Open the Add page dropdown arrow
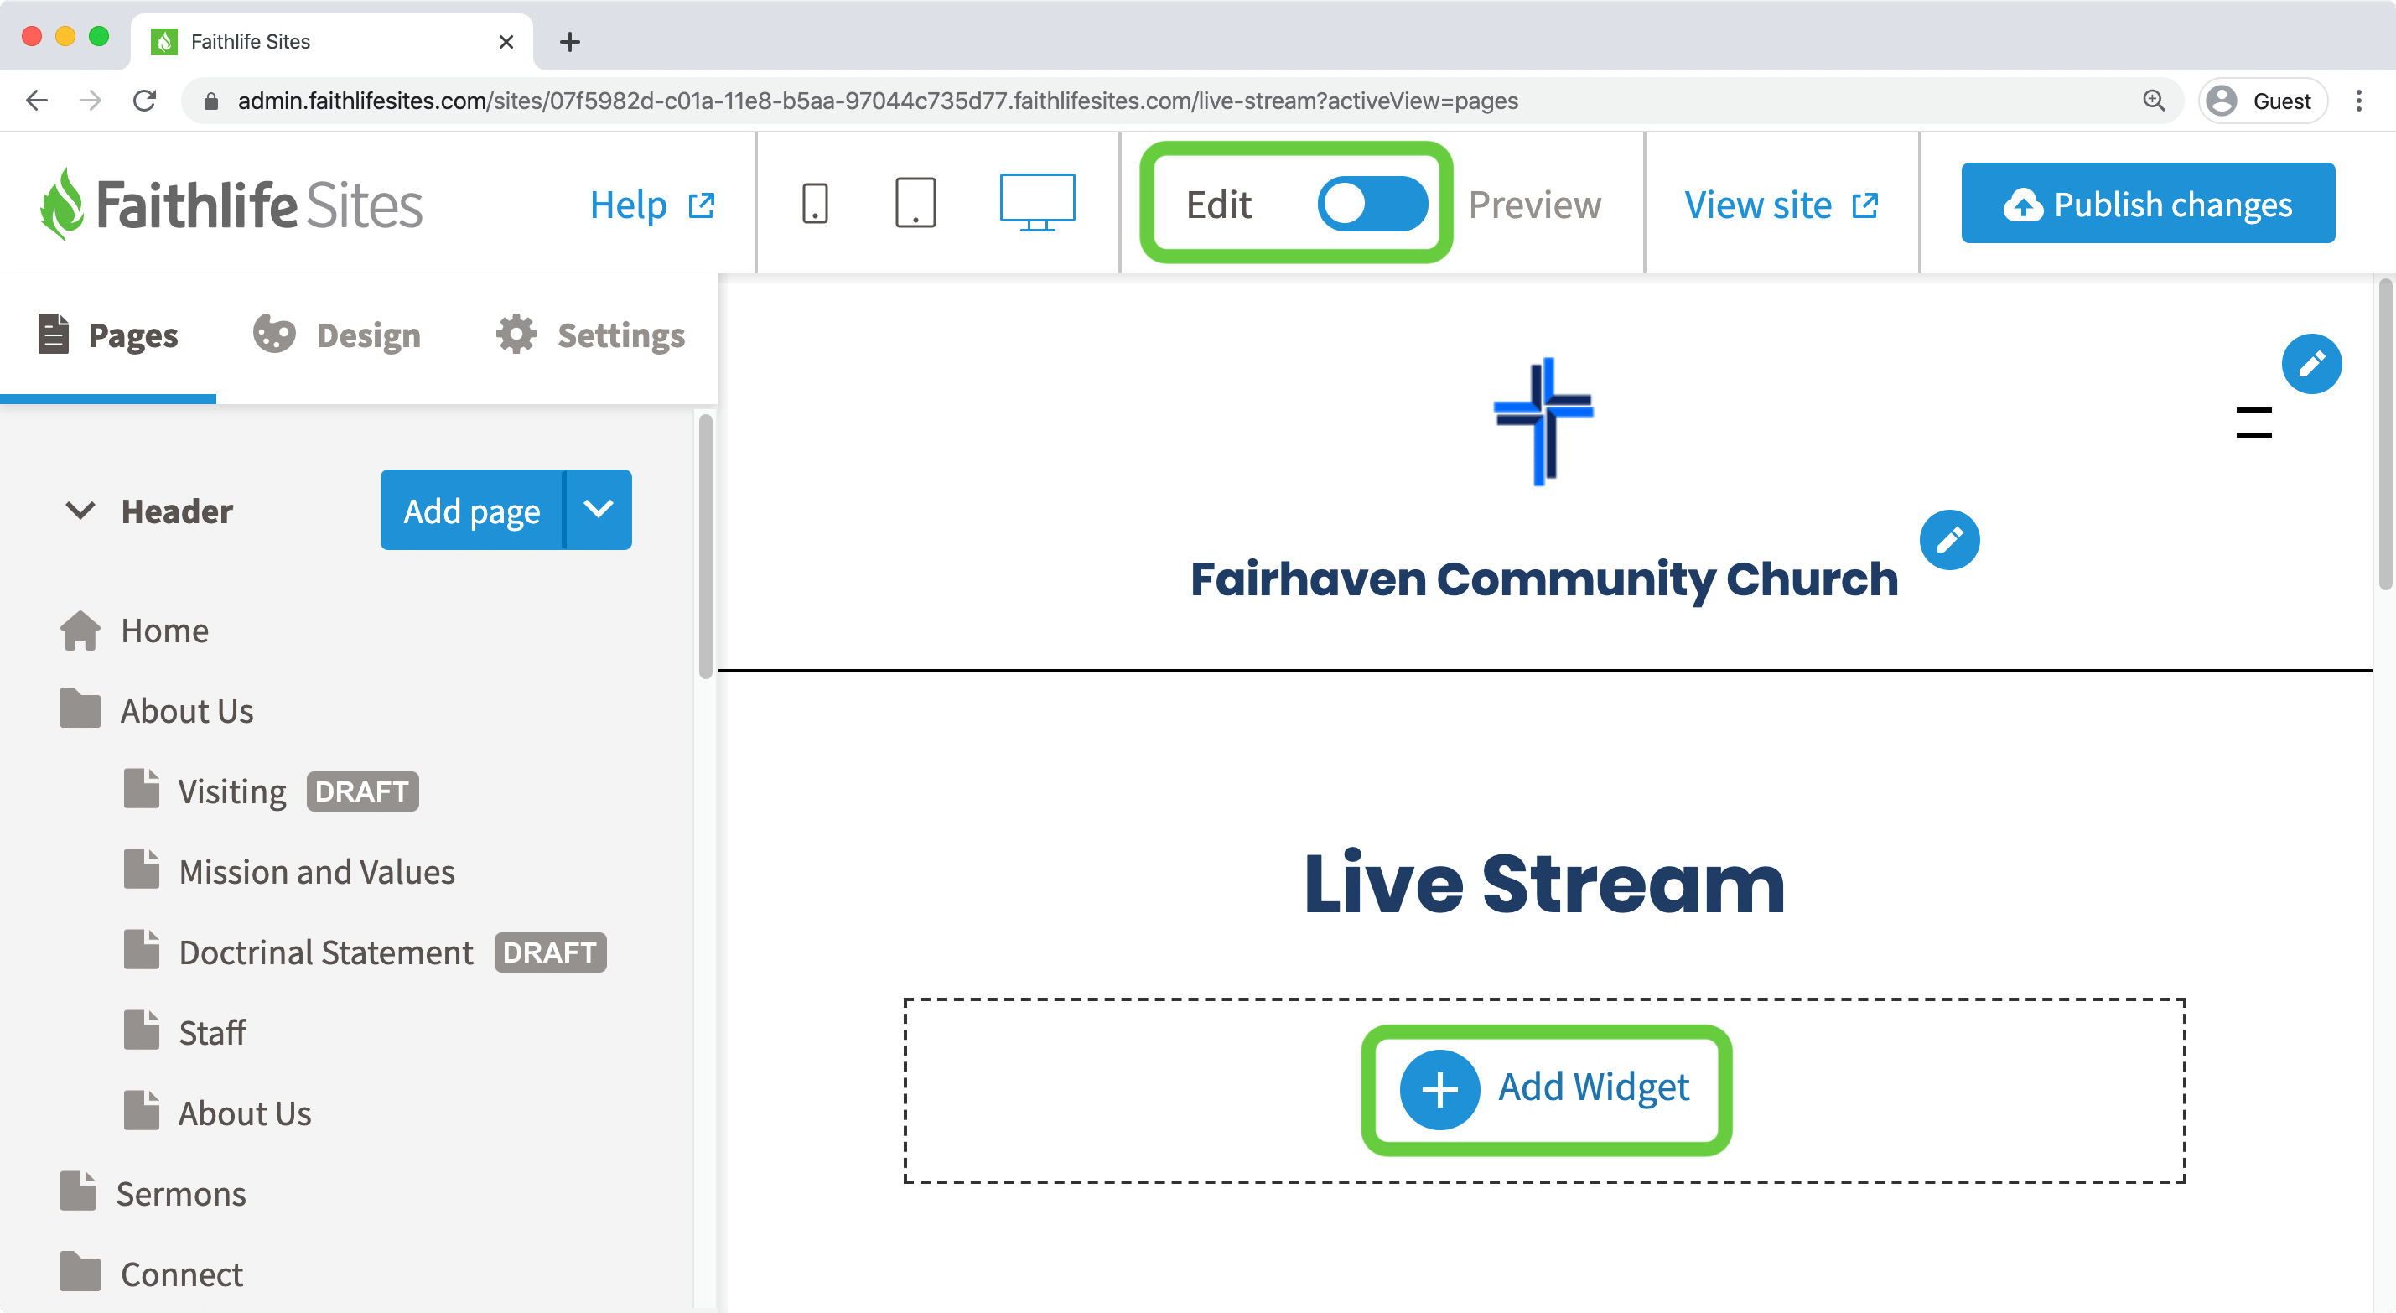 pyautogui.click(x=598, y=510)
